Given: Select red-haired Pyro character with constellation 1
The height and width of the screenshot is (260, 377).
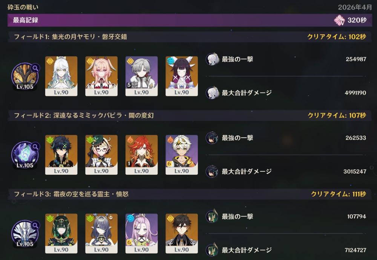Looking at the screenshot, I should pyautogui.click(x=142, y=155).
